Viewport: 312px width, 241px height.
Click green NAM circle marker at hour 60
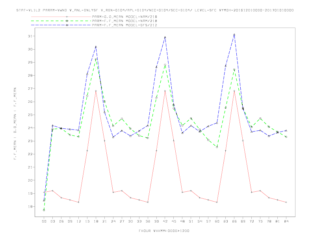point(217,147)
